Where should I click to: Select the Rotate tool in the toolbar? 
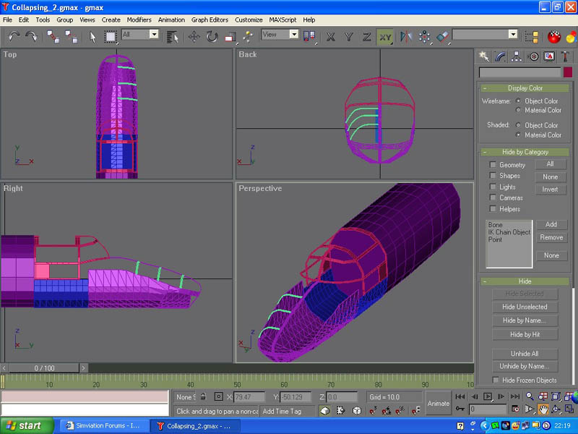[x=212, y=35]
